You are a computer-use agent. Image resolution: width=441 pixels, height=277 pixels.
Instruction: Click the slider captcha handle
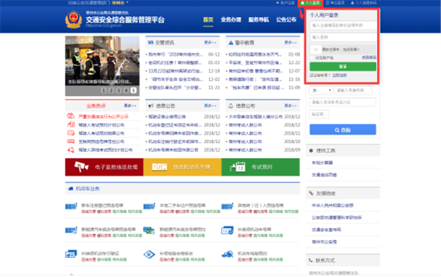(x=315, y=49)
